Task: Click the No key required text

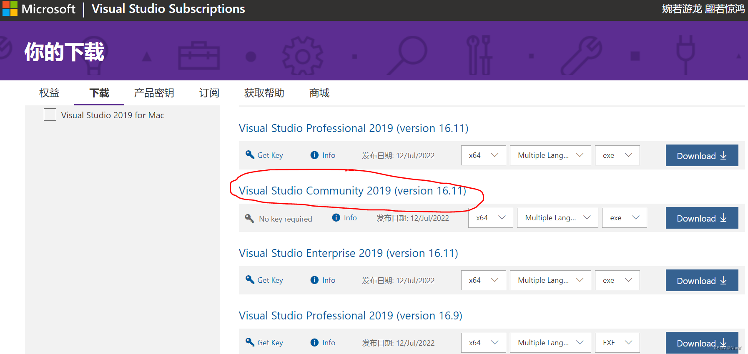Action: point(286,219)
